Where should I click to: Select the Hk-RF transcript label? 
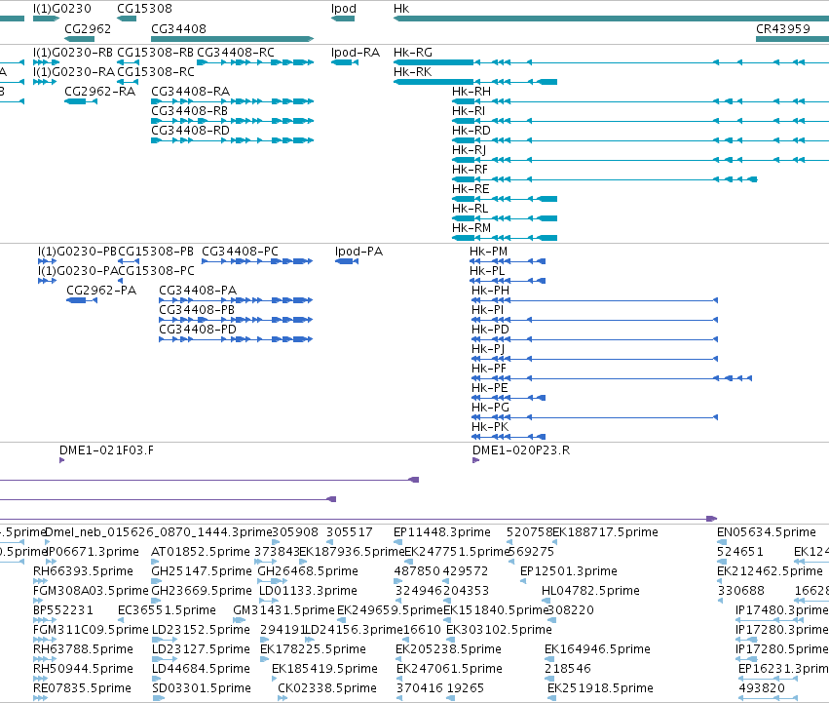tap(470, 170)
